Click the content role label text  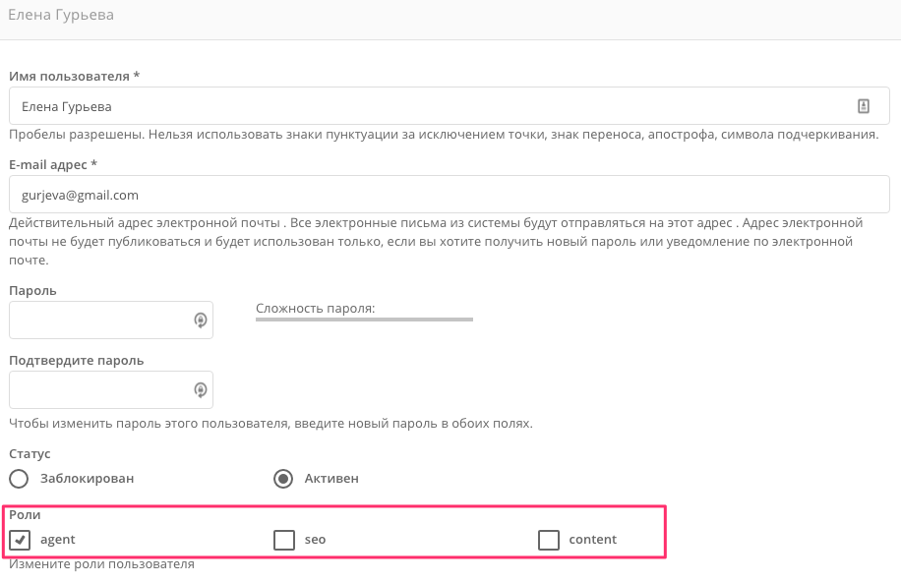pos(592,540)
